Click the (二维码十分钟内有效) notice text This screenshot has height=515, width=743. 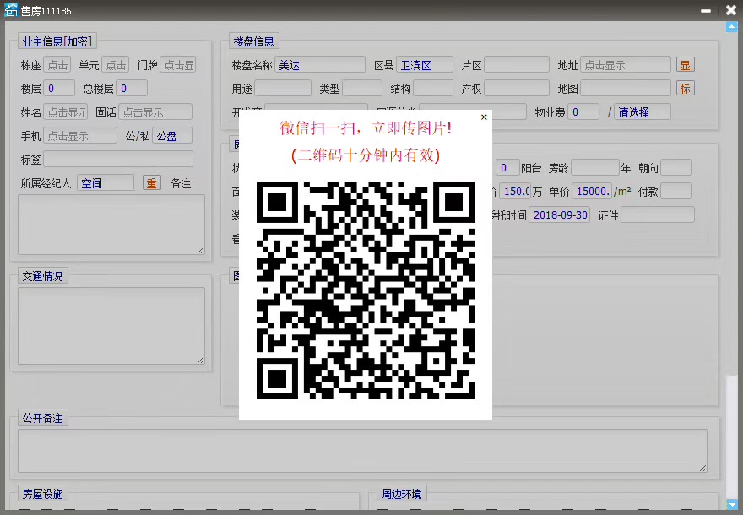coord(366,155)
